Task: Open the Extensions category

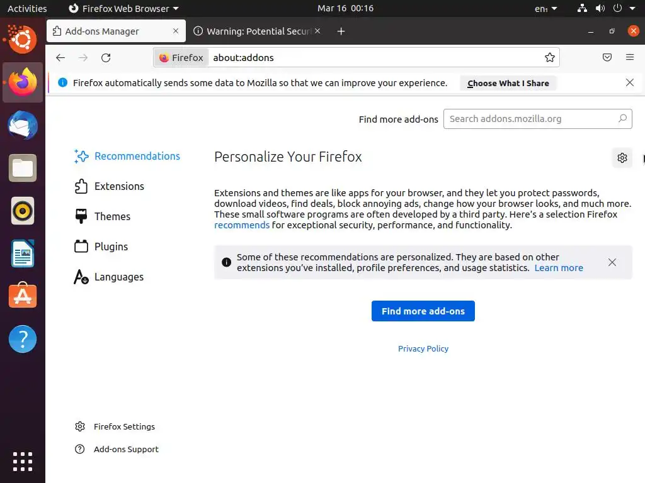Action: tap(109, 186)
